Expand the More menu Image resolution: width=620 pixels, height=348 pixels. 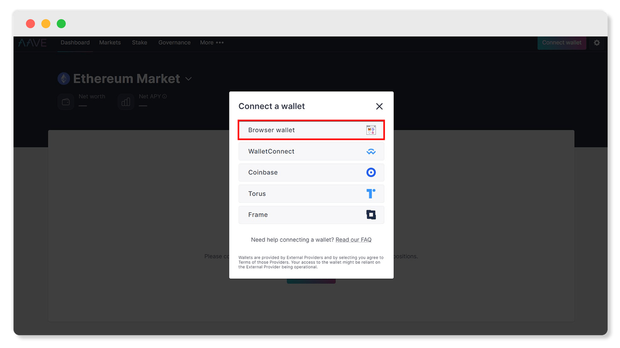click(212, 43)
